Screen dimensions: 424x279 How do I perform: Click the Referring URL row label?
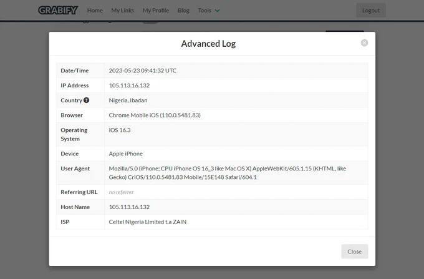pyautogui.click(x=79, y=192)
